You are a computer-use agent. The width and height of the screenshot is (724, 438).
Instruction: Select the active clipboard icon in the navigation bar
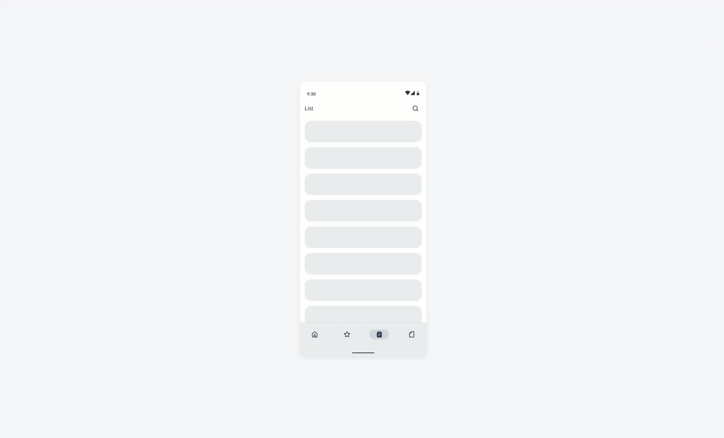379,334
